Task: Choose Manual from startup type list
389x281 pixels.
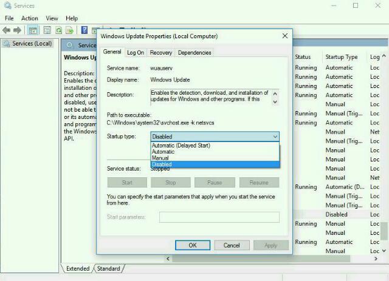Action: click(160, 158)
